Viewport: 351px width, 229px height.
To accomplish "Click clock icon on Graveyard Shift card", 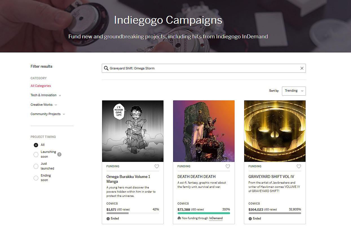I will (x=250, y=219).
